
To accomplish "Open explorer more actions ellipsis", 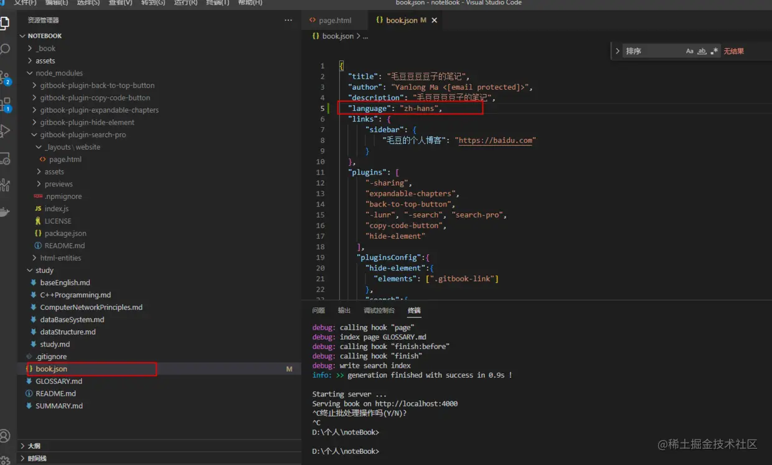I will click(x=288, y=20).
